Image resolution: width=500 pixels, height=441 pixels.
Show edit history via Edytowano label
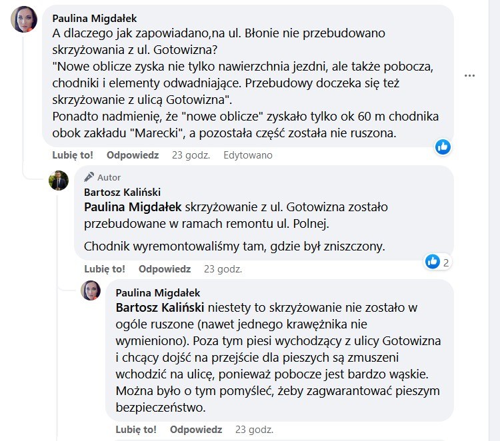tap(248, 155)
